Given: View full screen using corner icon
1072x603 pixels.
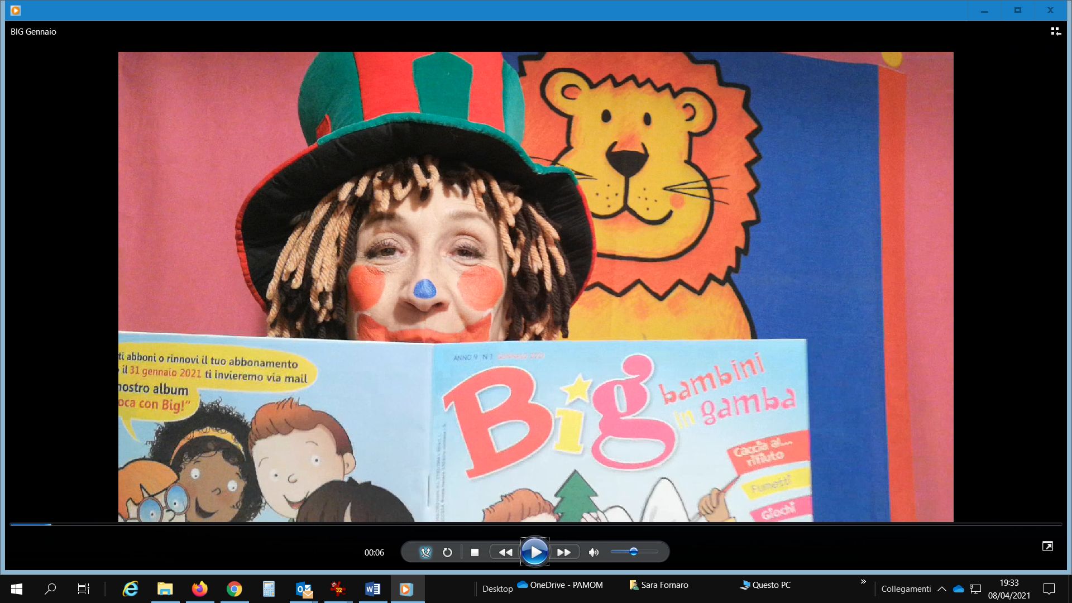Looking at the screenshot, I should [1047, 546].
